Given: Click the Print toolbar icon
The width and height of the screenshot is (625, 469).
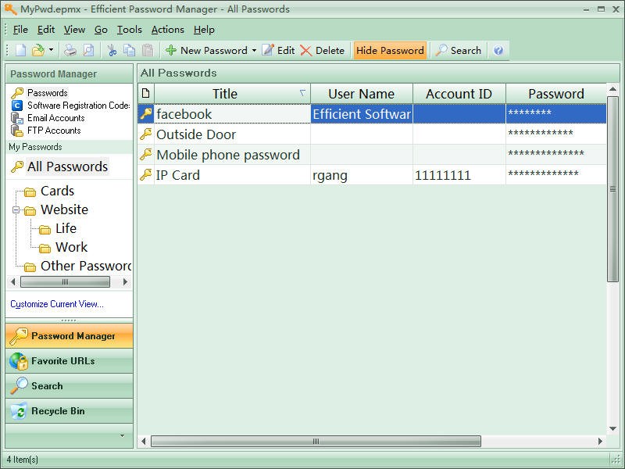Looking at the screenshot, I should click(x=70, y=50).
